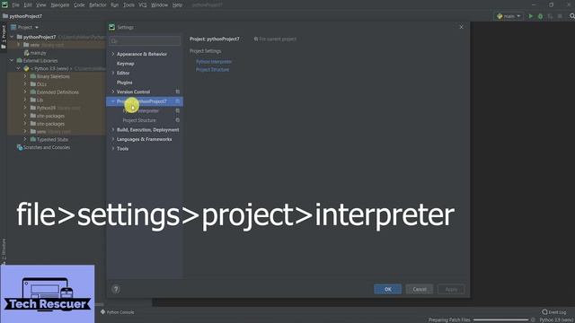
Task: Click the Apply button
Action: click(x=451, y=289)
